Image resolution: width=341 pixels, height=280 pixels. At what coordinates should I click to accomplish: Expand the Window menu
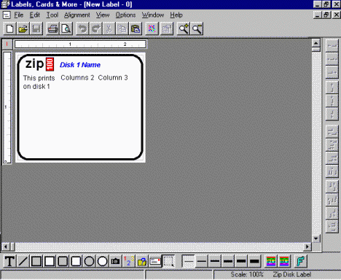point(153,15)
